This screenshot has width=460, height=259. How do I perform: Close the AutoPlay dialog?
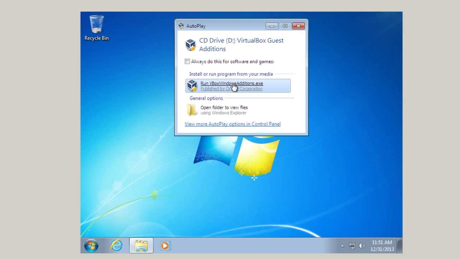[298, 26]
